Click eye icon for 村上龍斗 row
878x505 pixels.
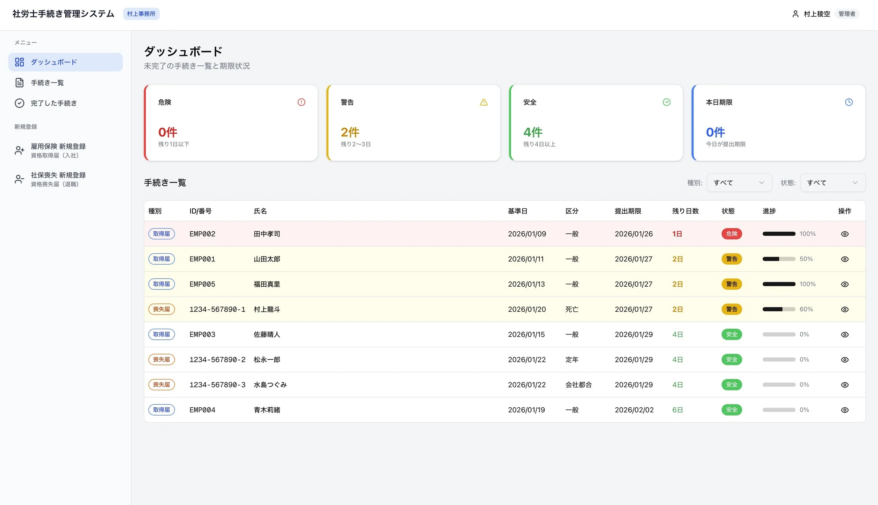(x=845, y=310)
